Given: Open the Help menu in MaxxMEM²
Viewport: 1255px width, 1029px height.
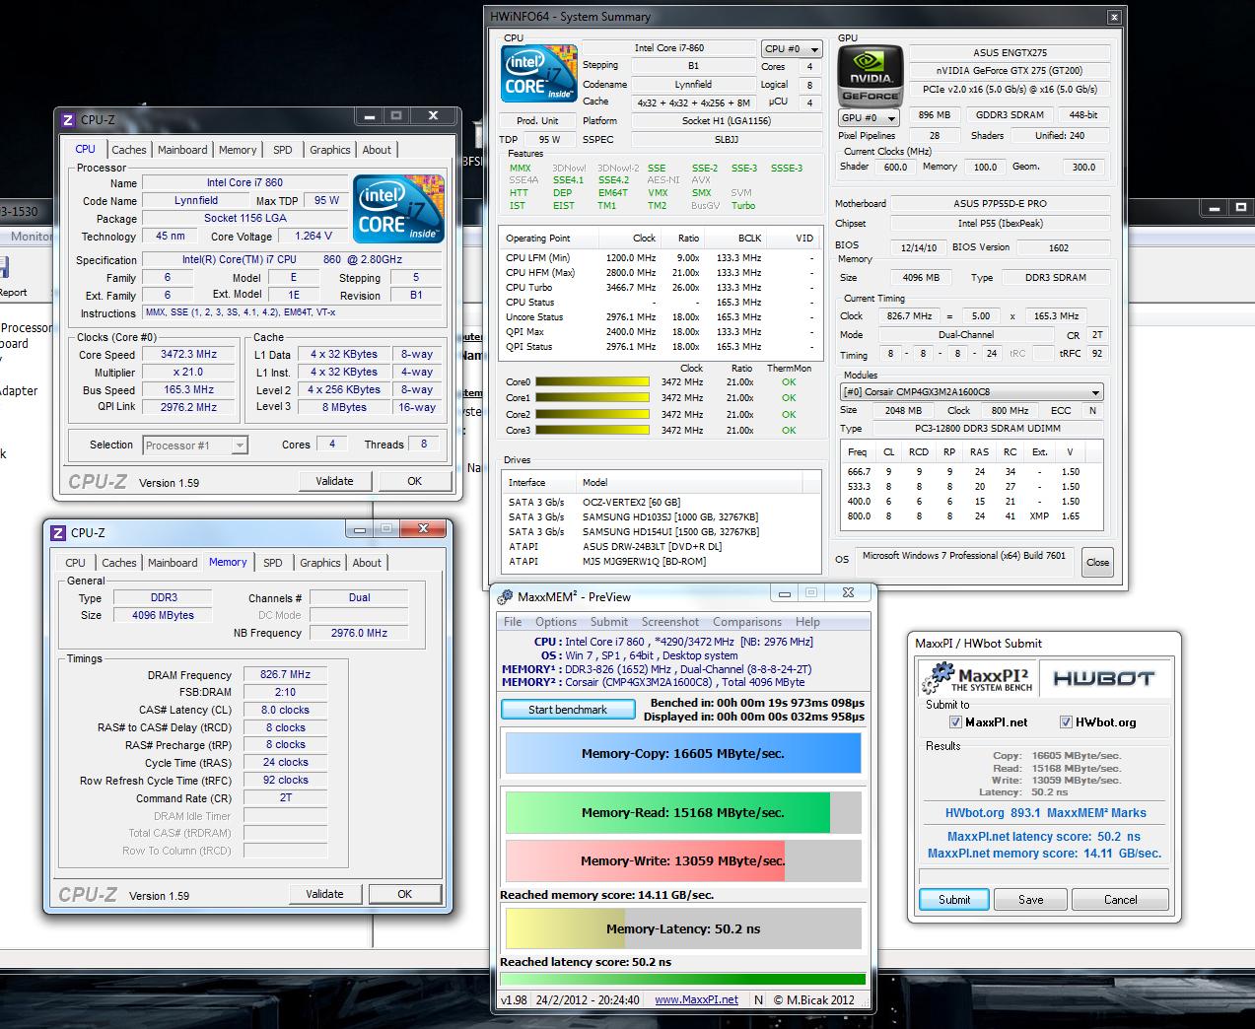Looking at the screenshot, I should [x=807, y=622].
